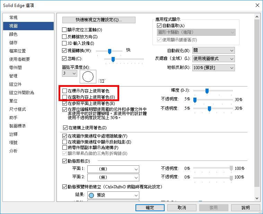
Task: Enable 顯示定位三重軸 checkbox
Action: click(x=64, y=30)
